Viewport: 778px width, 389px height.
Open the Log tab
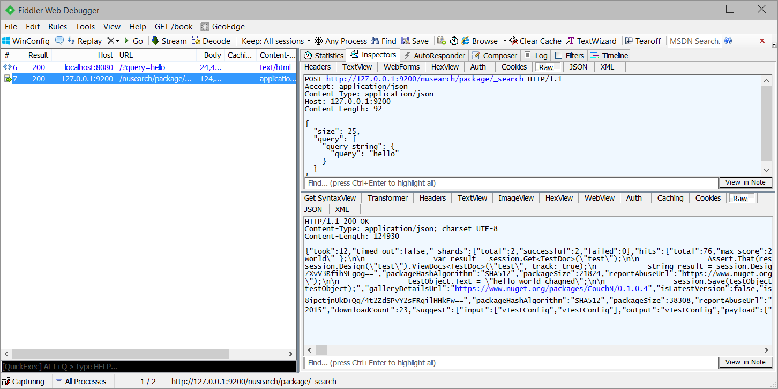536,55
